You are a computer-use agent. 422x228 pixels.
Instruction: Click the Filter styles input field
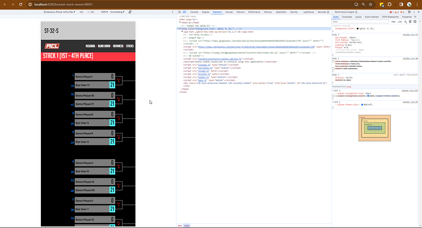pyautogui.click(x=359, y=21)
